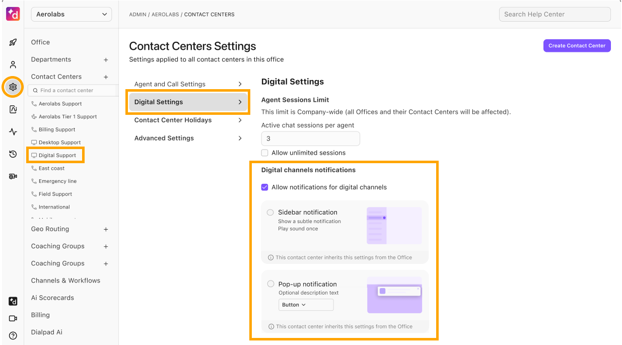Viewport: 622px width, 345px height.
Task: Uncheck Allow notifications for digital channels
Action: pos(265,187)
